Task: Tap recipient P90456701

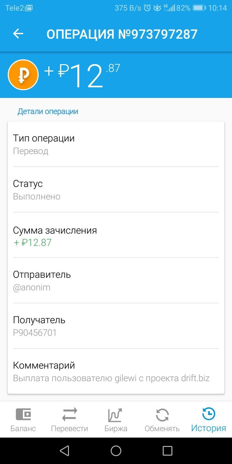Action: click(x=35, y=333)
